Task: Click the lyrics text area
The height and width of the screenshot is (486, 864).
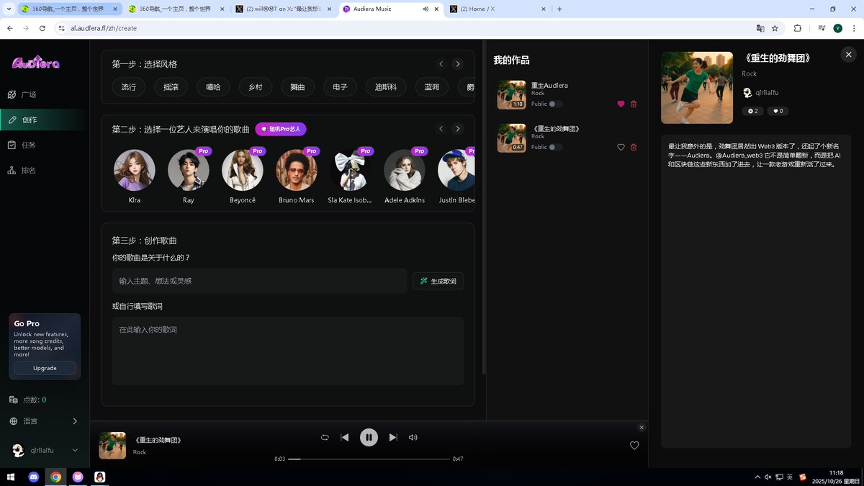Action: (x=287, y=351)
